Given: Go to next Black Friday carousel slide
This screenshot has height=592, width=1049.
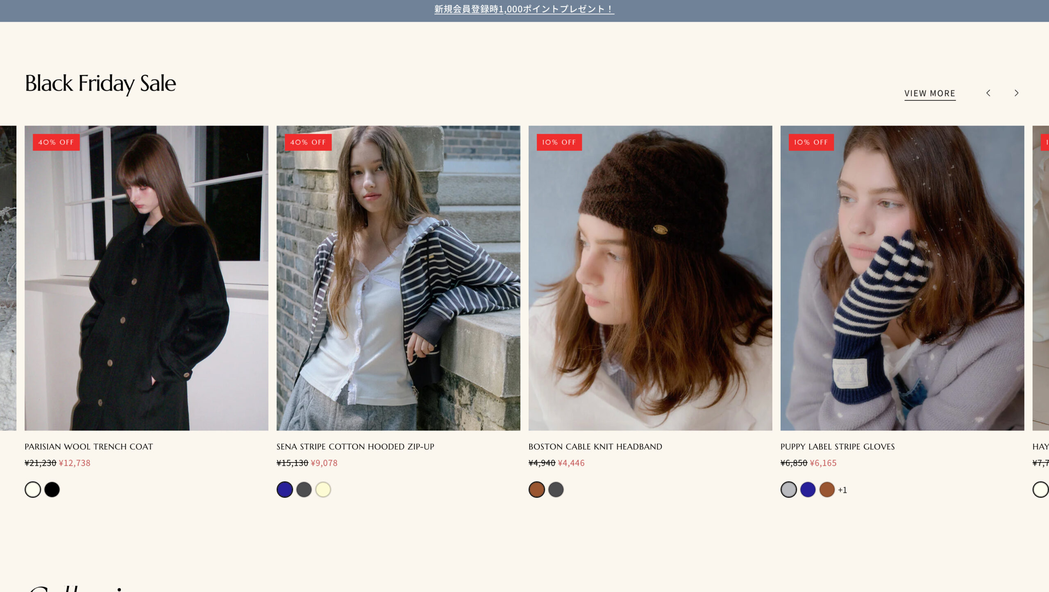Looking at the screenshot, I should pyautogui.click(x=1016, y=93).
